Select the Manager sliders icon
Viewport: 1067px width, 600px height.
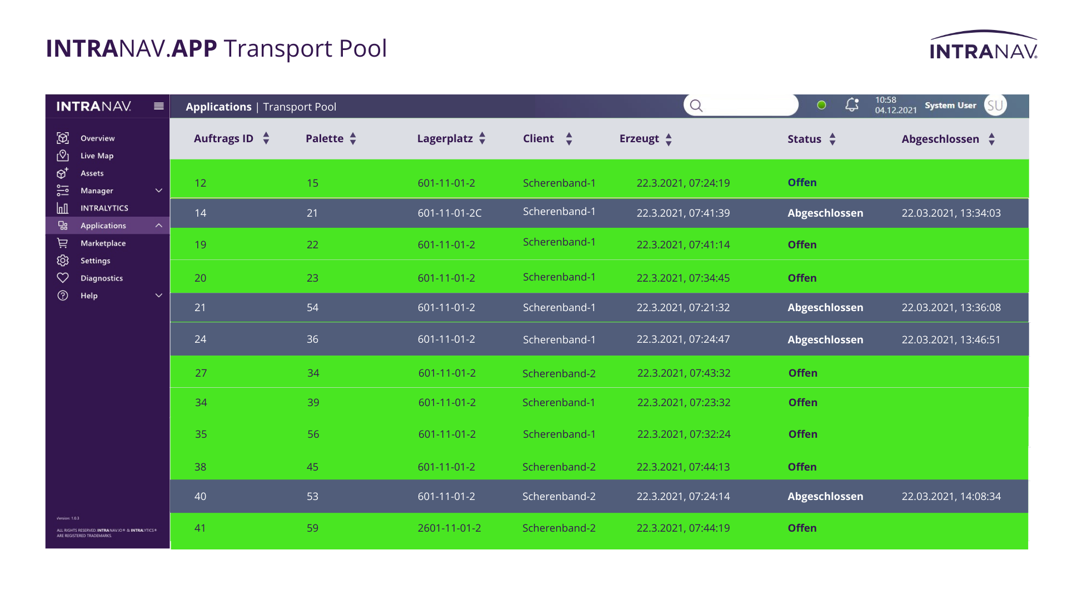[x=63, y=191]
